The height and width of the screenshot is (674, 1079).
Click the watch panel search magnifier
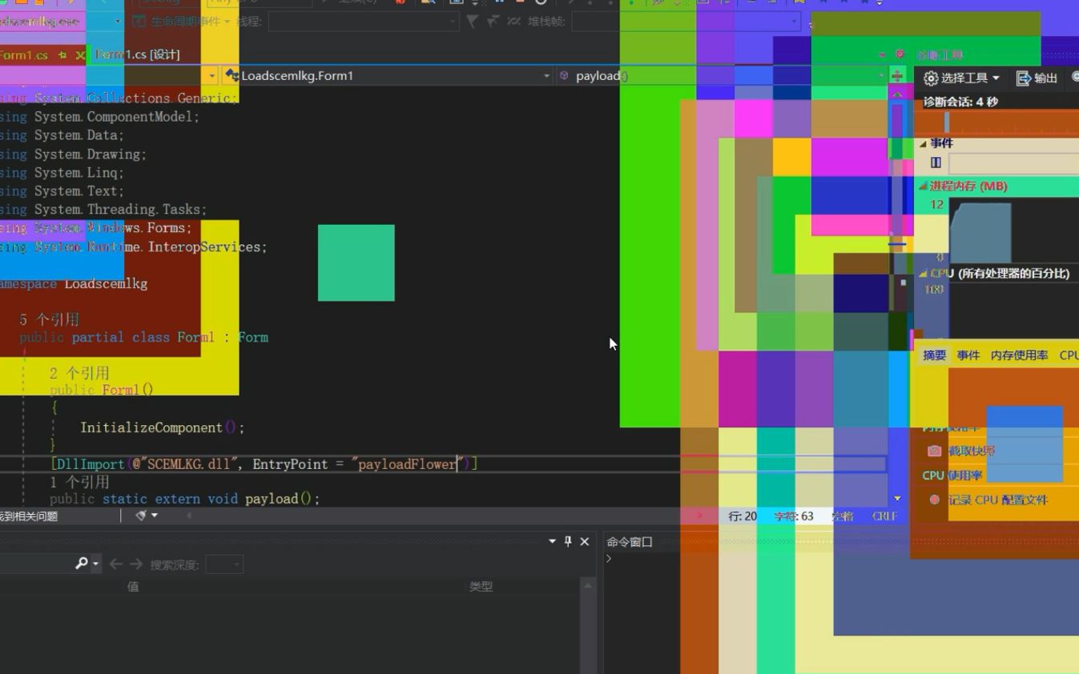82,564
